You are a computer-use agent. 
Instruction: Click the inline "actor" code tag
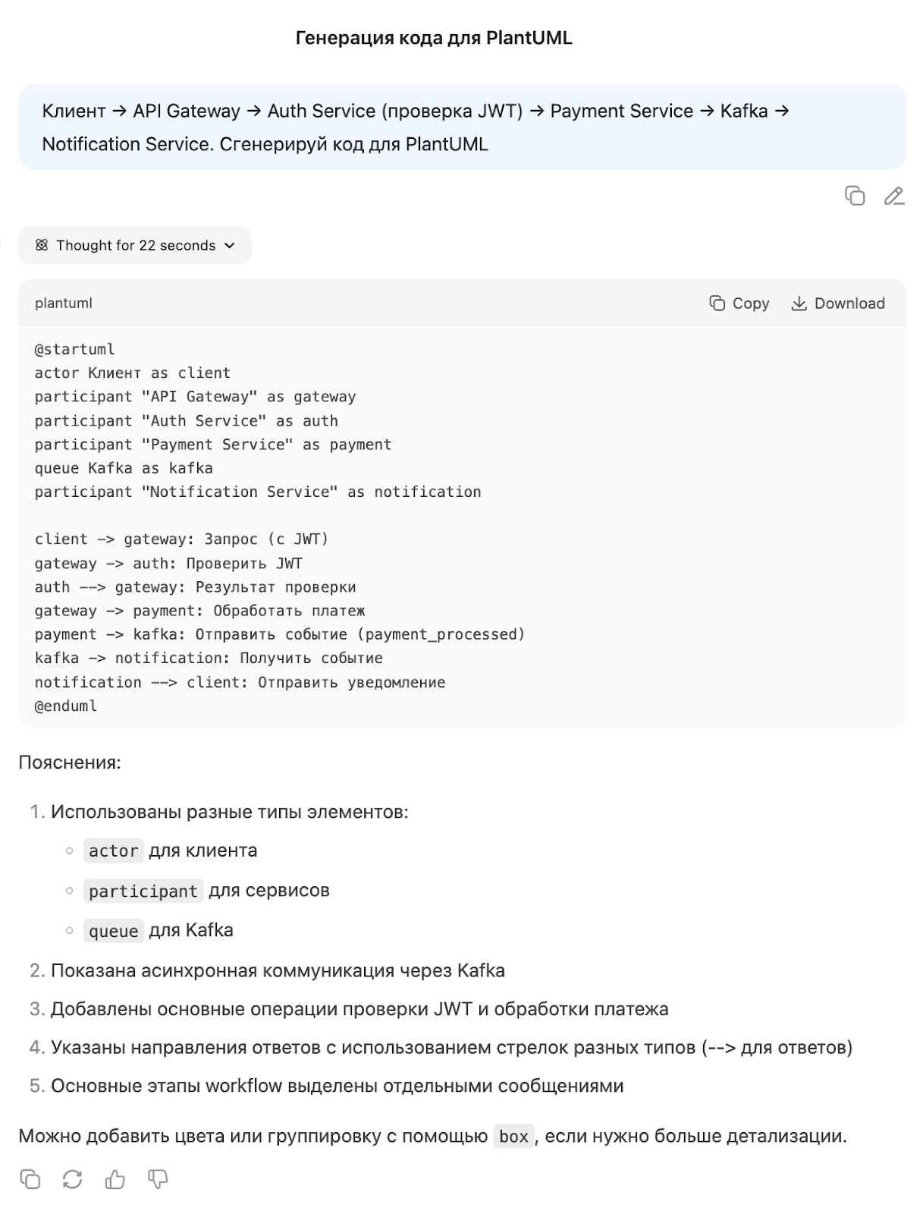click(114, 851)
